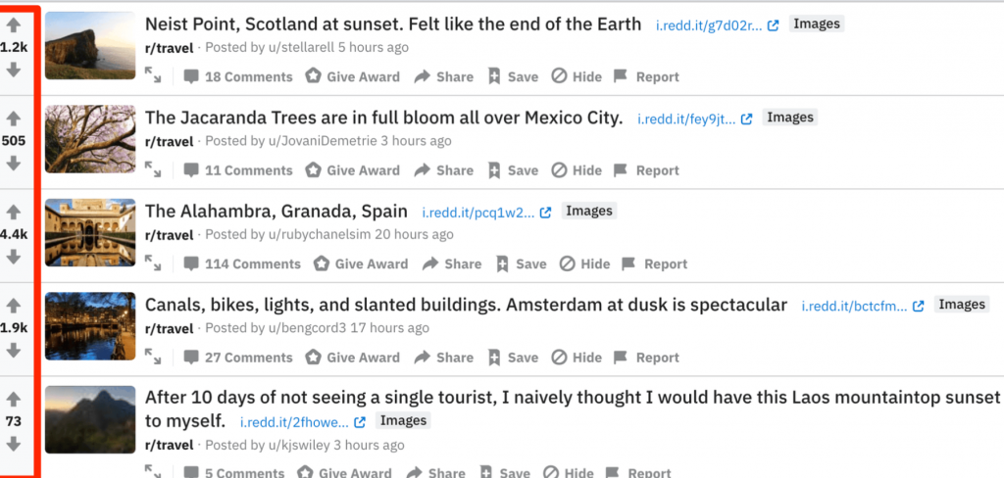
Task: Expand the Neist Point post preview
Action: click(152, 76)
